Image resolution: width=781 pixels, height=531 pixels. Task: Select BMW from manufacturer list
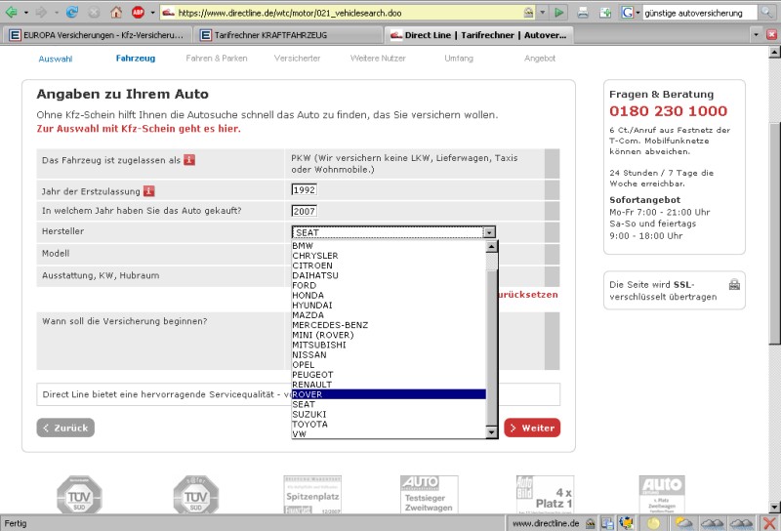point(389,246)
